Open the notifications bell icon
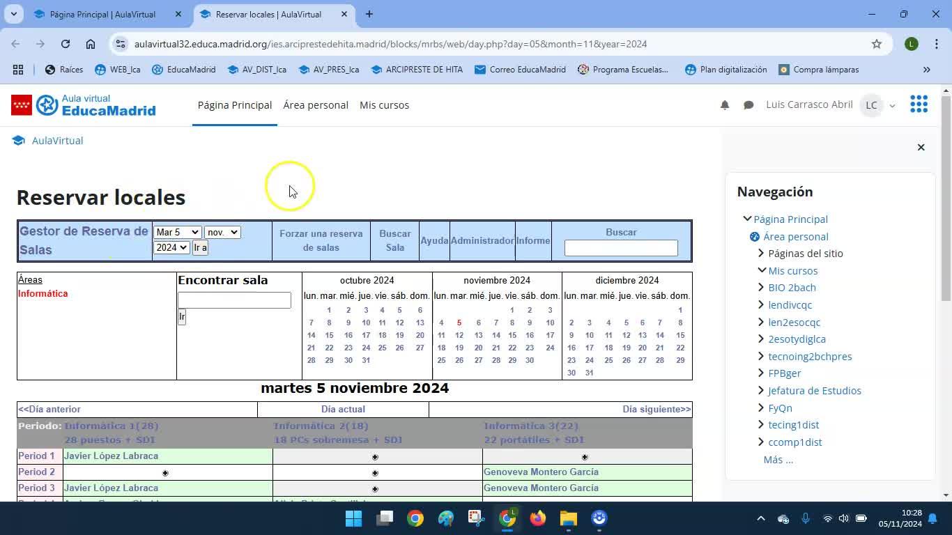952x535 pixels. tap(725, 105)
